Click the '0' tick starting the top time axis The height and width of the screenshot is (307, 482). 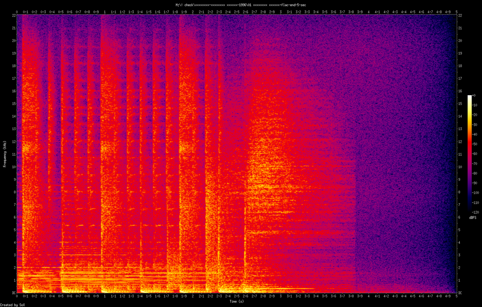[x=17, y=12]
